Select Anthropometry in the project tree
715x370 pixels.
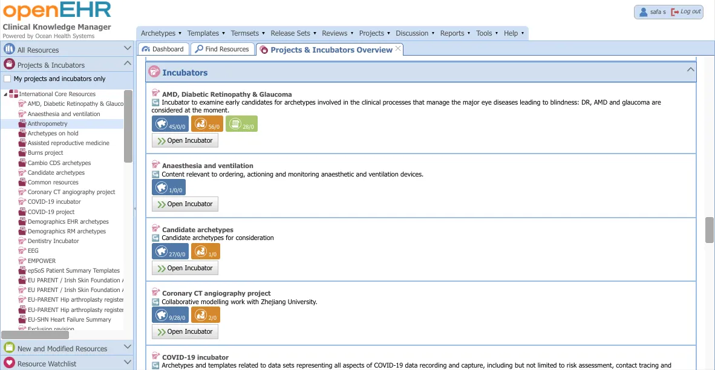47,124
